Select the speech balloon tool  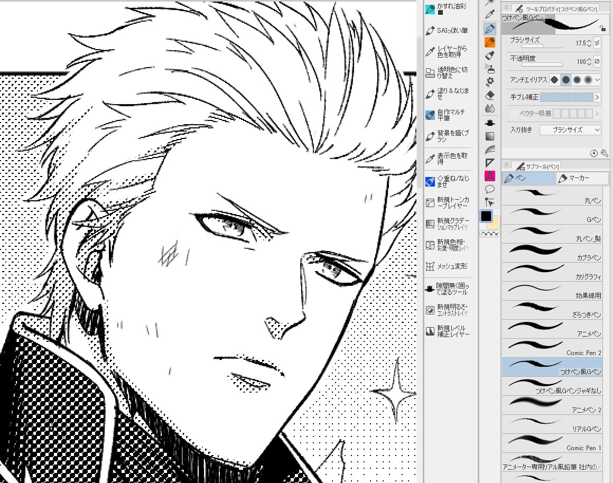pyautogui.click(x=489, y=189)
